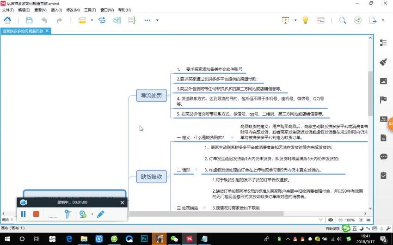Open the 工具(T) menu

click(x=90, y=10)
